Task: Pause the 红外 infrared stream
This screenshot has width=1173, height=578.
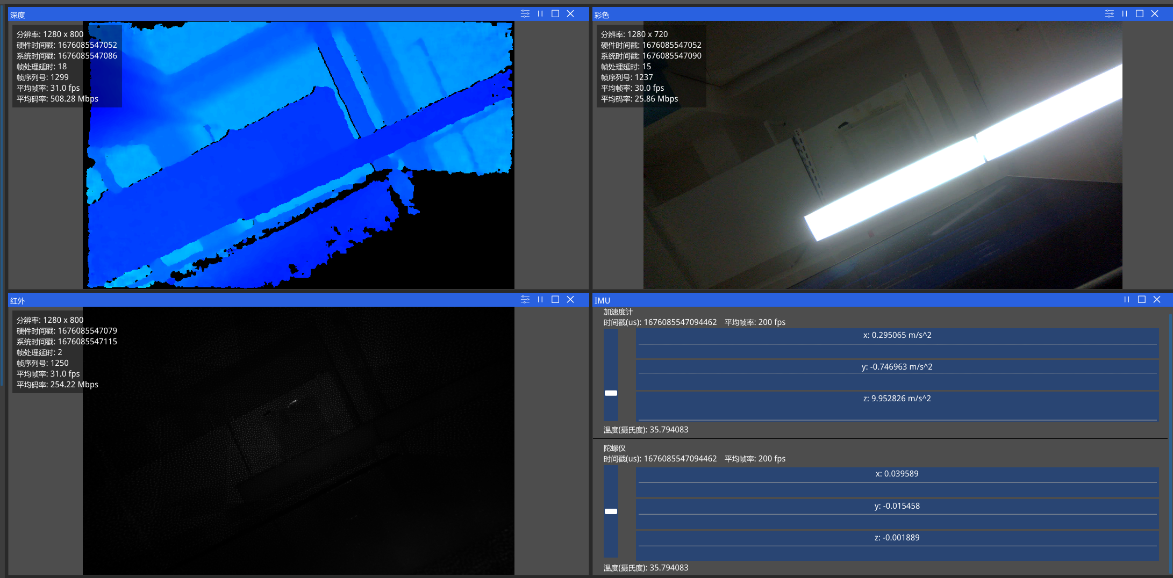Action: pyautogui.click(x=540, y=300)
